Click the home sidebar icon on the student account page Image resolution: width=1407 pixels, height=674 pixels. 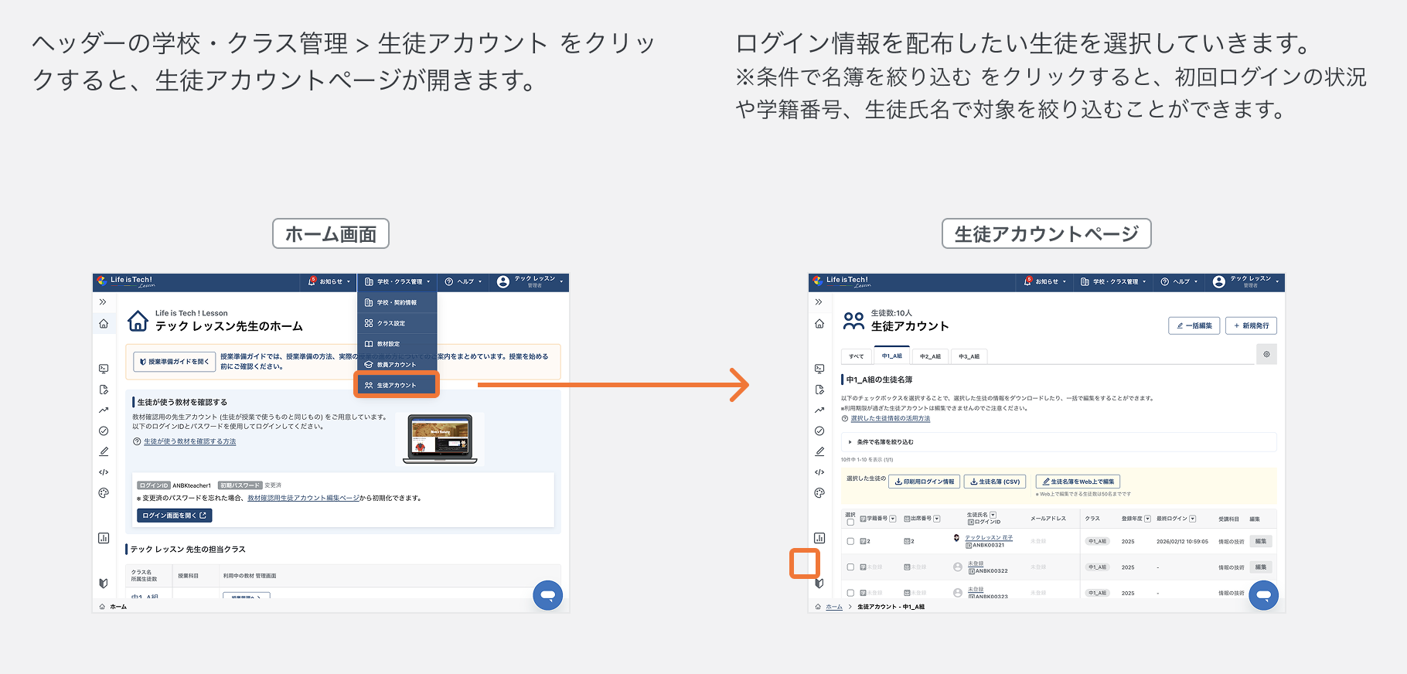(819, 324)
